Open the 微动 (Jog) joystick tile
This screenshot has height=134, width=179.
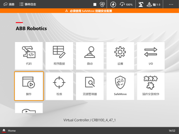pyautogui.click(x=90, y=56)
